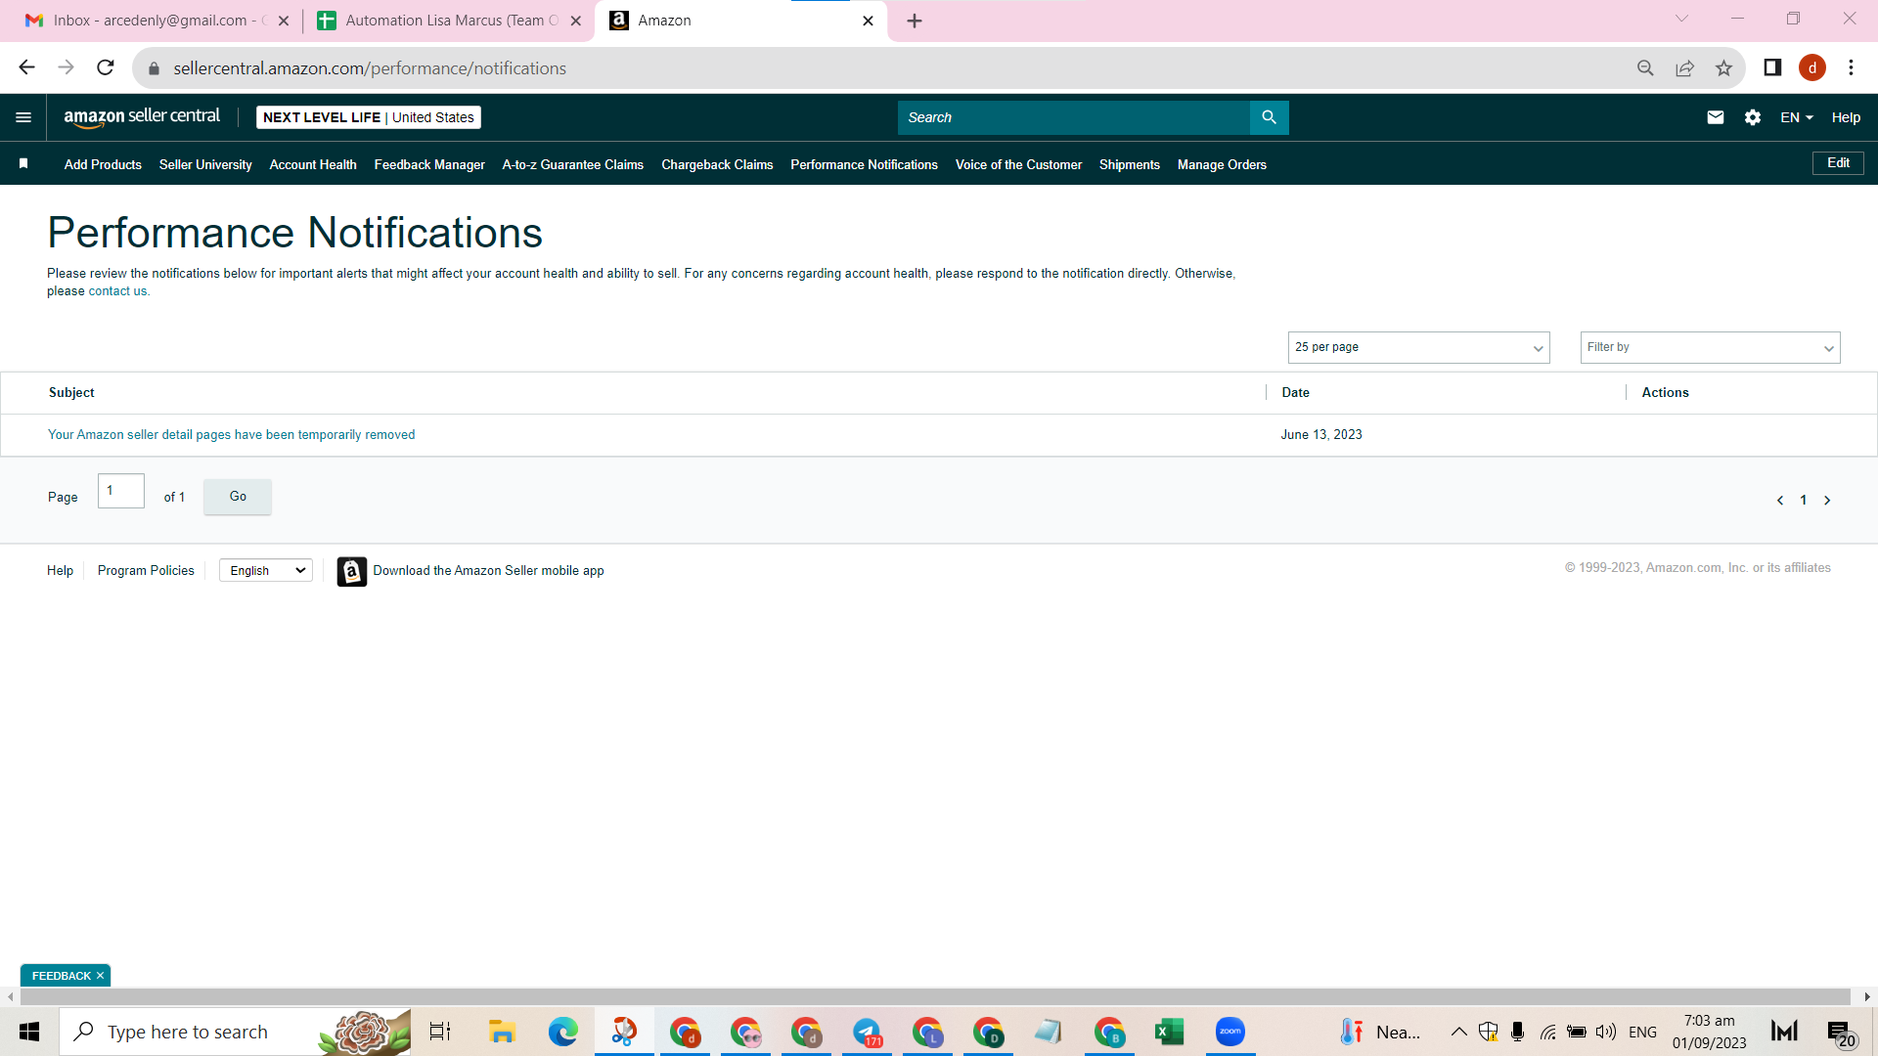Close the FEEDBACK tab with its X
This screenshot has width=1878, height=1056.
(100, 976)
